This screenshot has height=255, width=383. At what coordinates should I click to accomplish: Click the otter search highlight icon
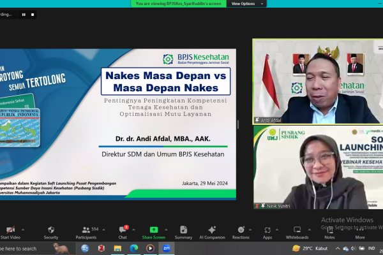[61, 249]
